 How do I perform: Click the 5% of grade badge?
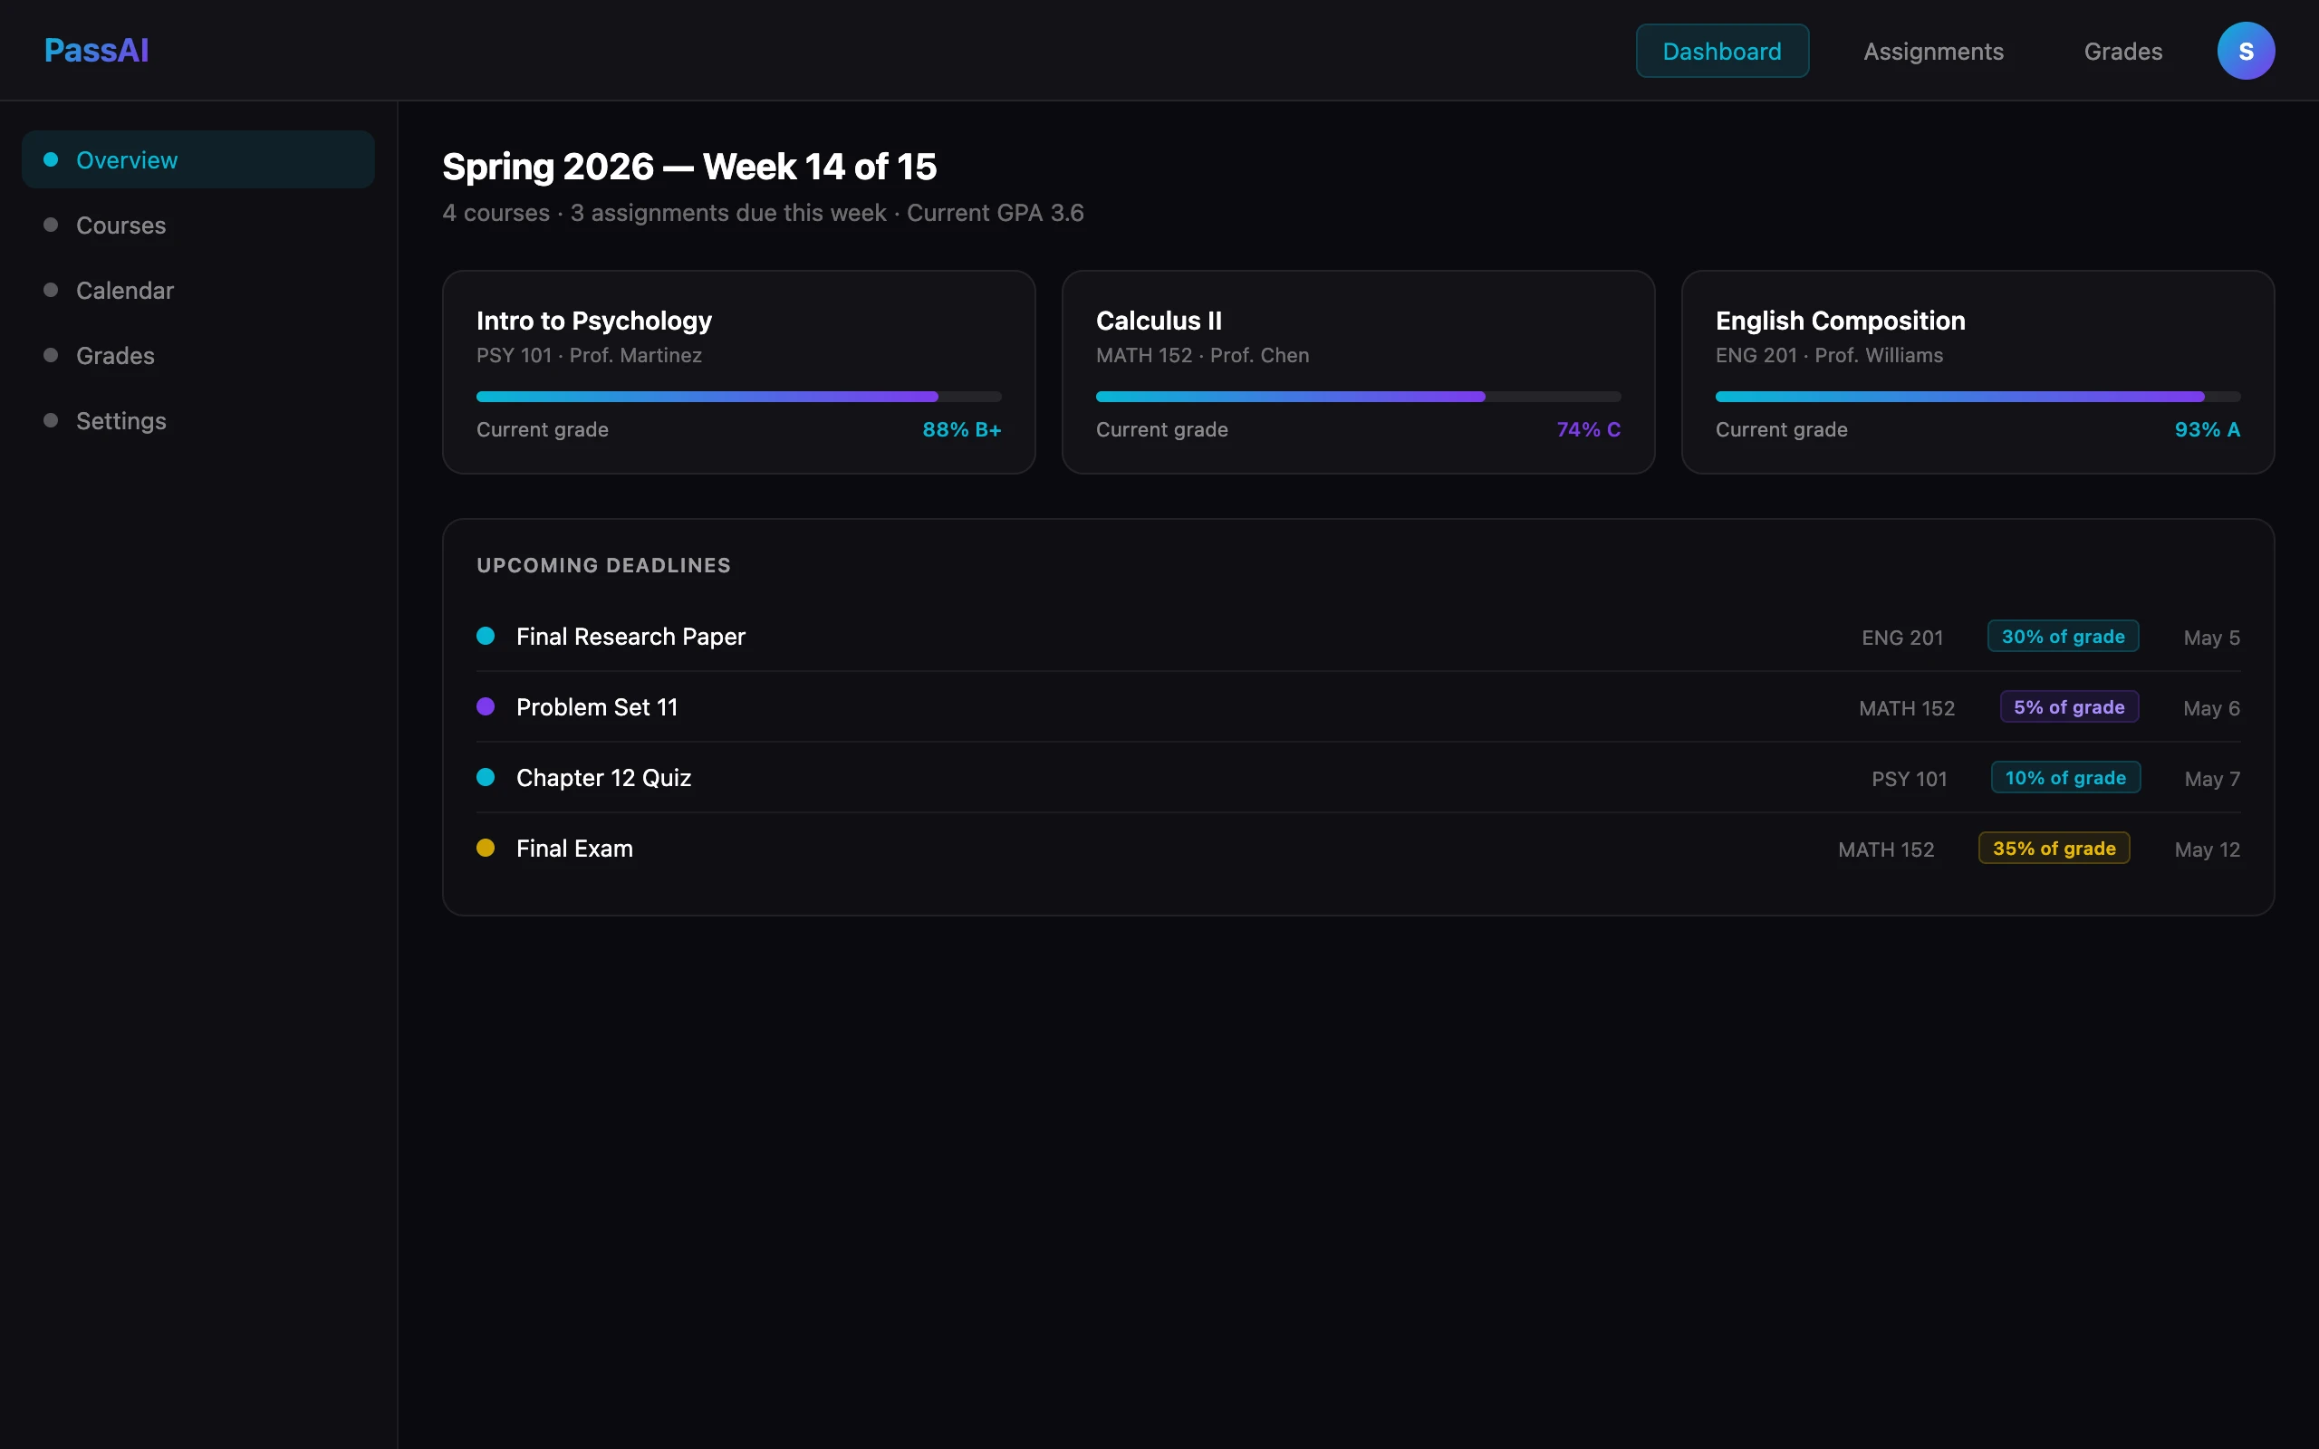[2069, 707]
